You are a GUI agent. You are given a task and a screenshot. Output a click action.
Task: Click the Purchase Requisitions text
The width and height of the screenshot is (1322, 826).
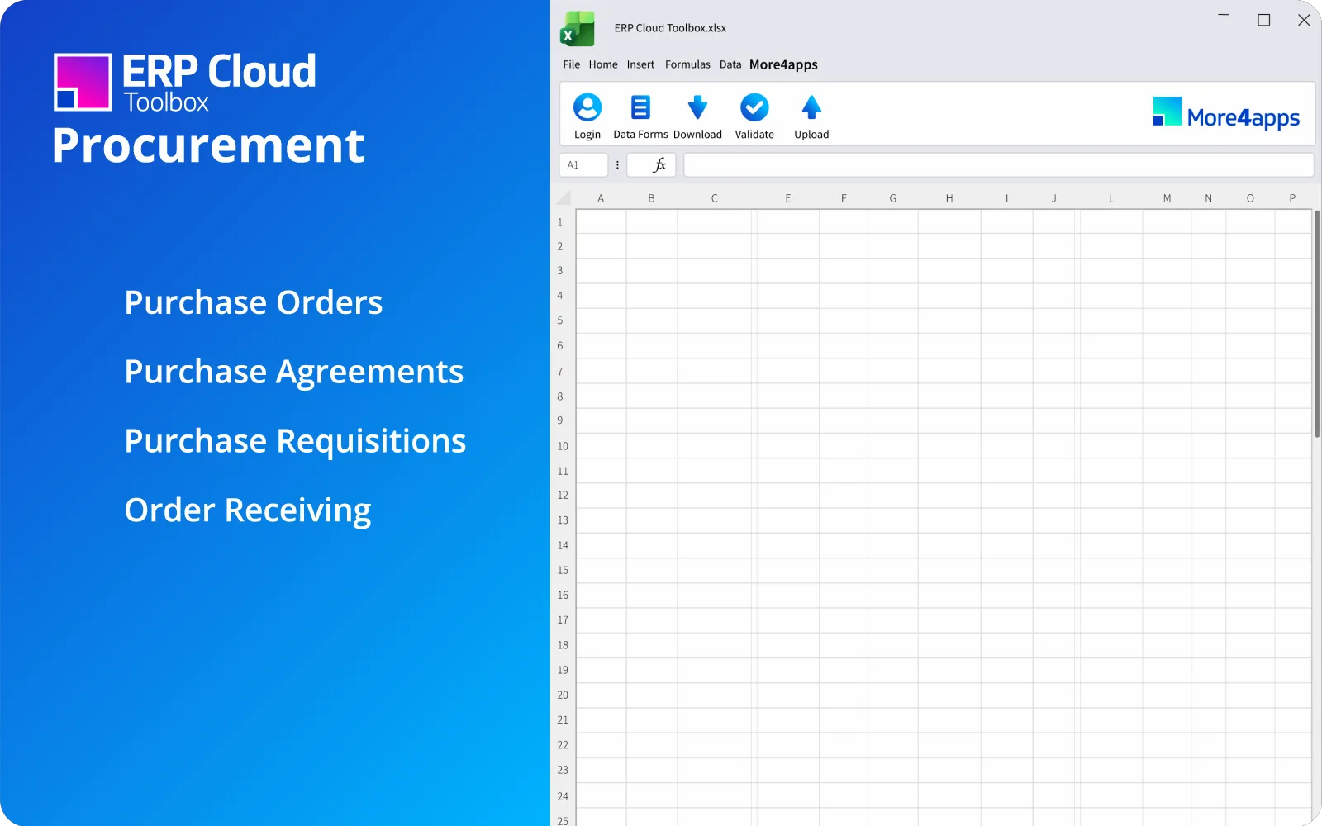tap(295, 443)
